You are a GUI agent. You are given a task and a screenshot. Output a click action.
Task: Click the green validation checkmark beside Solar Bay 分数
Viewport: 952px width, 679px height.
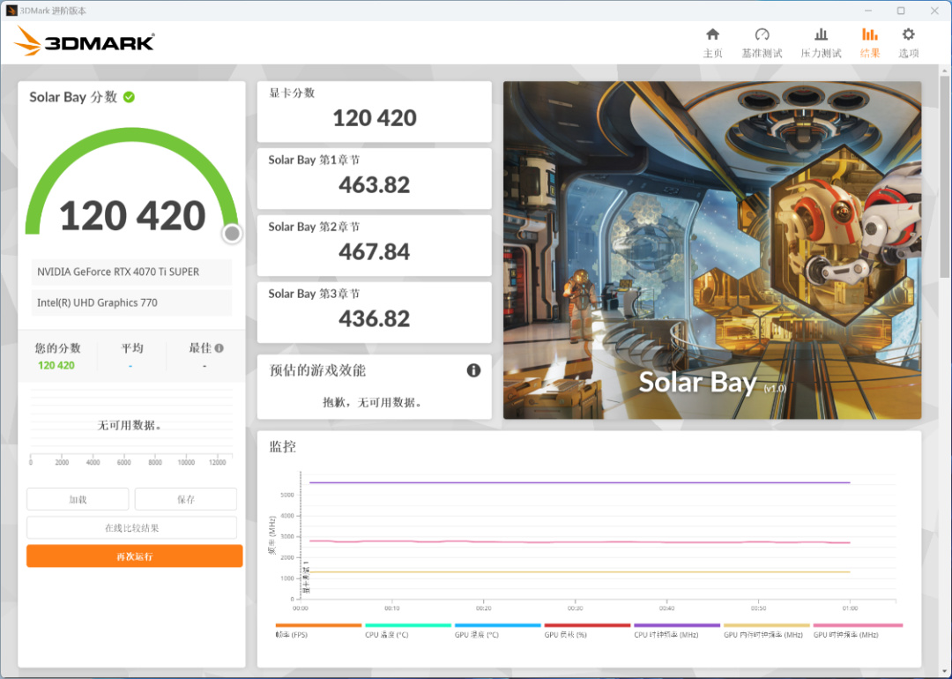coord(130,97)
